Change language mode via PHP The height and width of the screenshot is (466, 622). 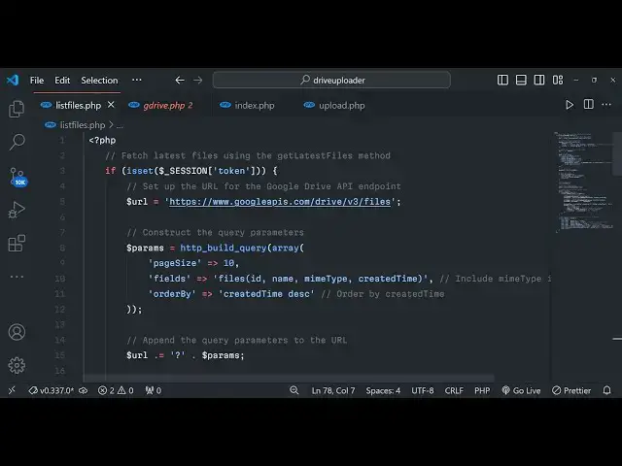coord(482,390)
